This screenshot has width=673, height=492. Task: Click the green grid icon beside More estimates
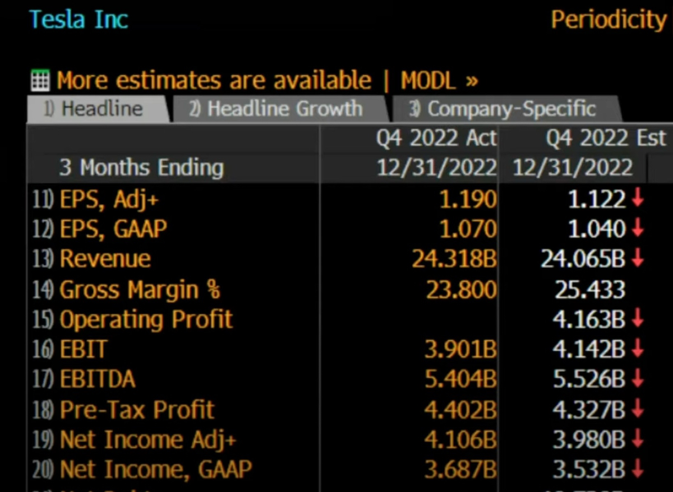point(40,81)
